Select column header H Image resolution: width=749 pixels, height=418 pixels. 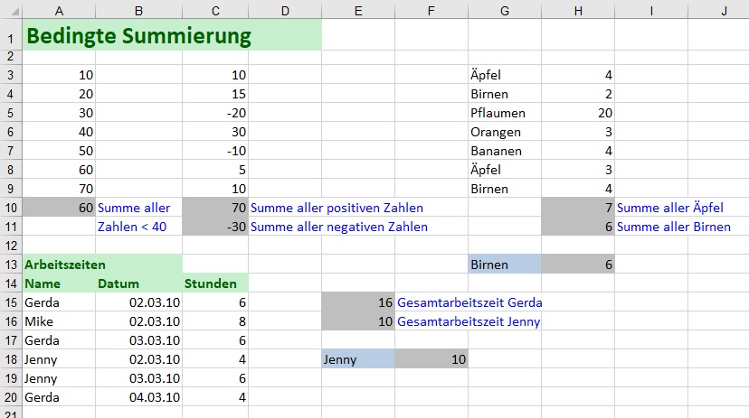(x=577, y=10)
